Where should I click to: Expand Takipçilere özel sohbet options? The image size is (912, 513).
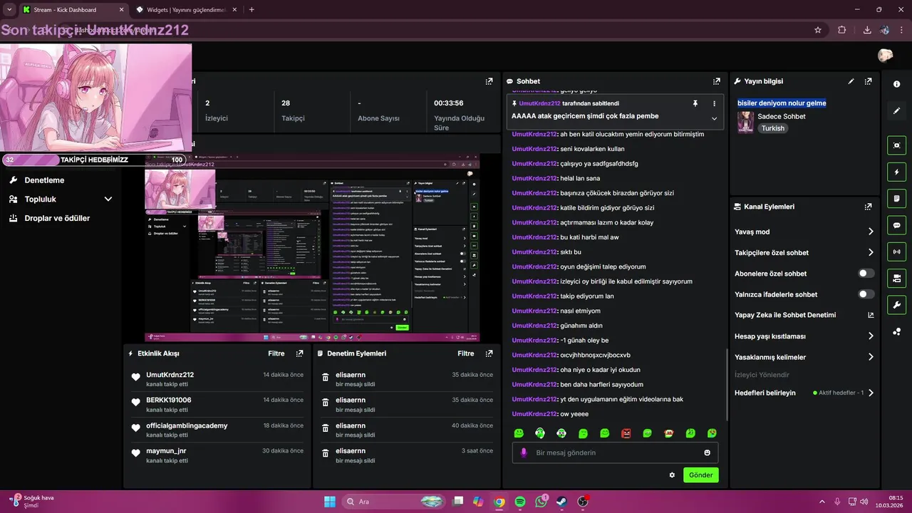click(871, 252)
